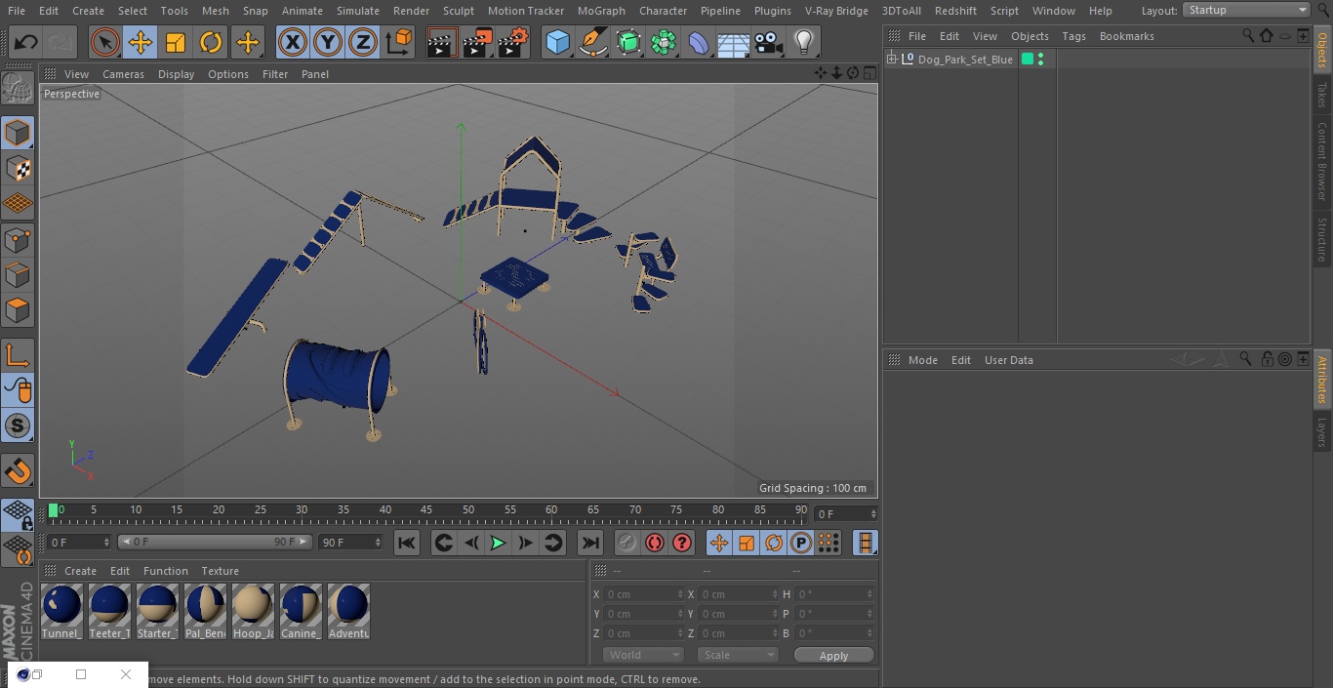This screenshot has height=688, width=1333.
Task: Select the Live Selection tool
Action: (x=104, y=42)
